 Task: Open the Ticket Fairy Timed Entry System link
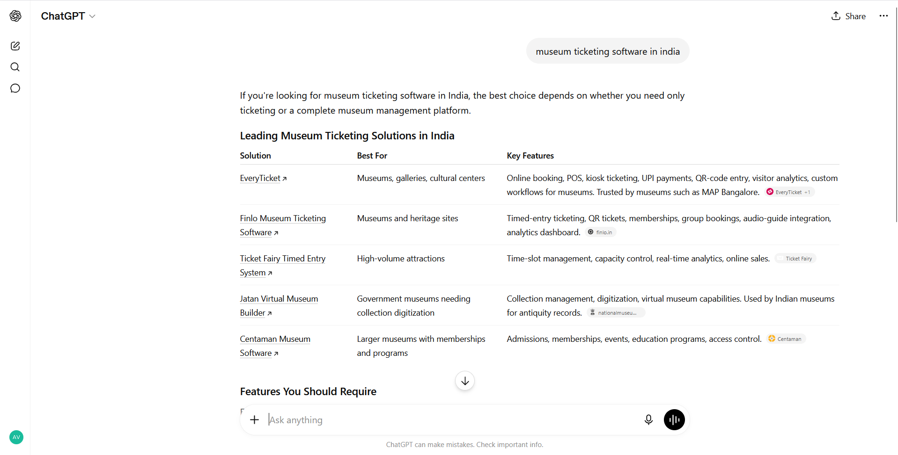tap(283, 266)
